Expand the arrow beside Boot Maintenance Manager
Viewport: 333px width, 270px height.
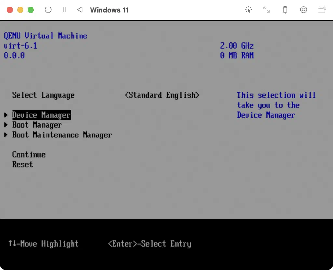6,135
